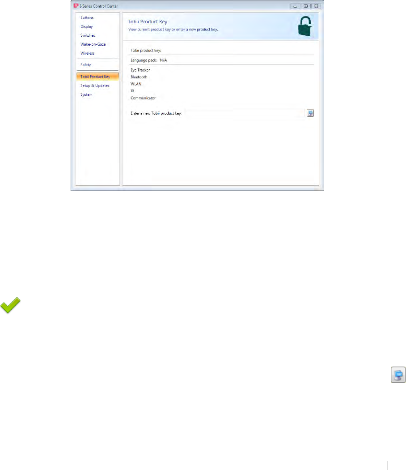The width and height of the screenshot is (406, 470).
Task: Minimize the I-Series Control Center window
Action: pyautogui.click(x=295, y=6)
